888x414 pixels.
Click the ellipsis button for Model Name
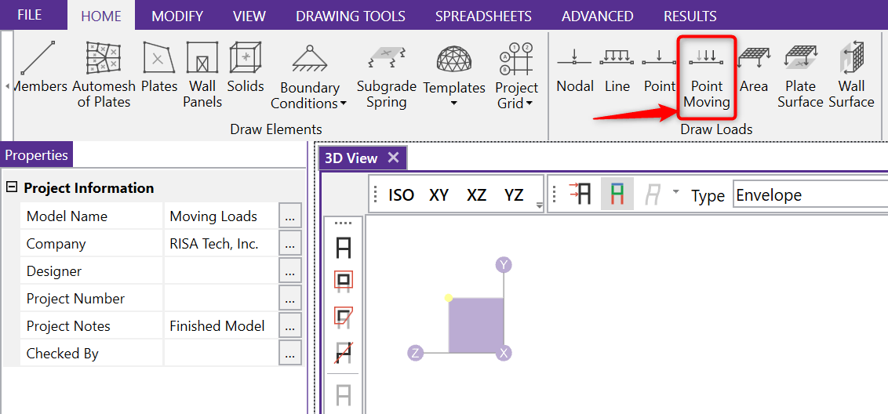[x=290, y=216]
